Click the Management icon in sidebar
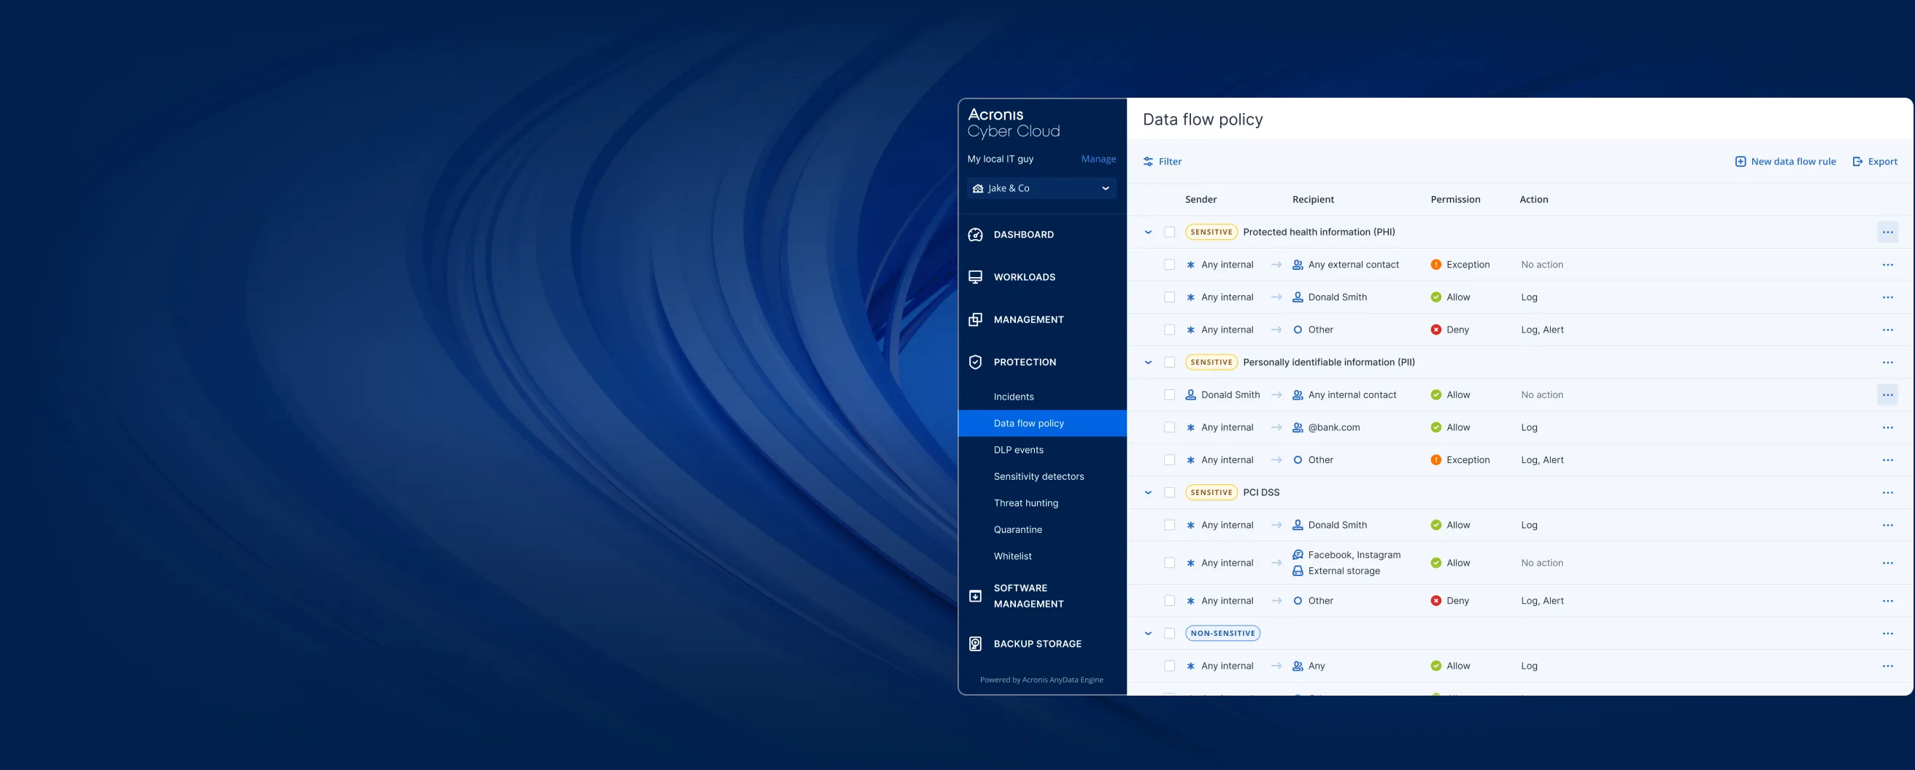Image resolution: width=1915 pixels, height=770 pixels. click(975, 319)
